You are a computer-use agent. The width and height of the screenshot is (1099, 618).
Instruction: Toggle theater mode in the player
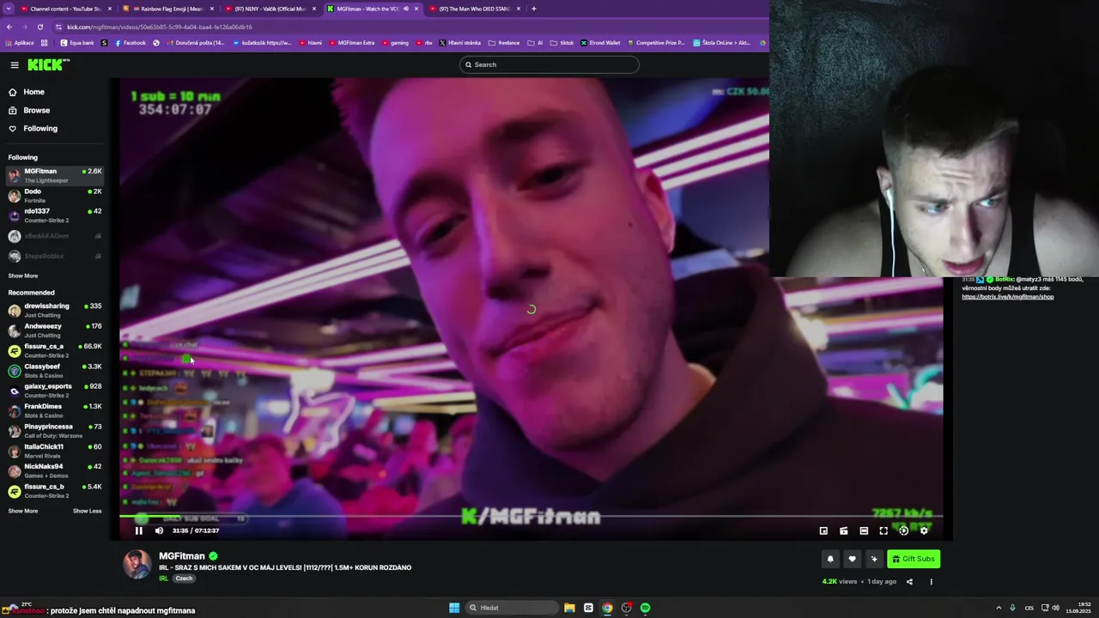tap(864, 530)
